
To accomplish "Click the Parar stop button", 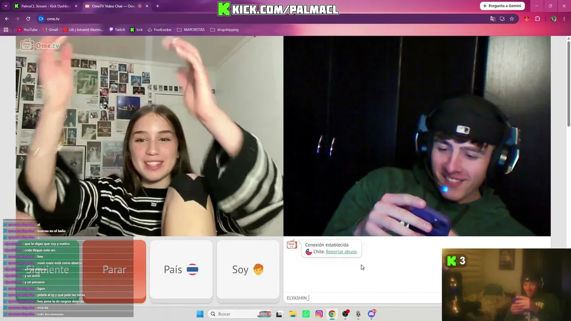I will tap(114, 269).
